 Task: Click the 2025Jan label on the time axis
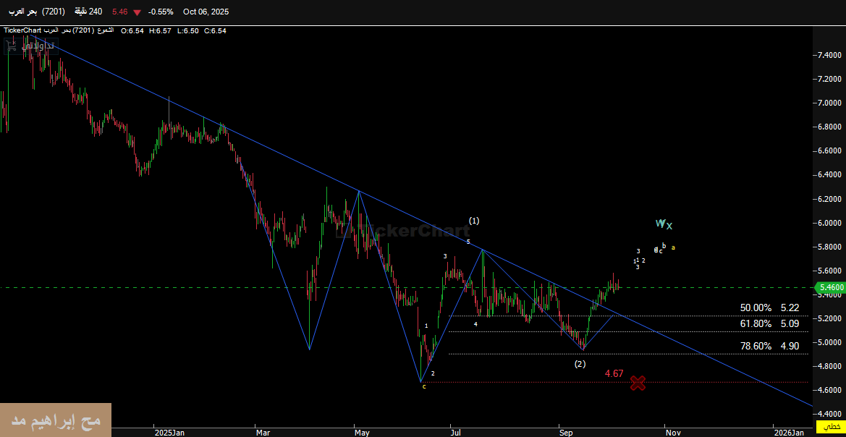click(x=169, y=433)
